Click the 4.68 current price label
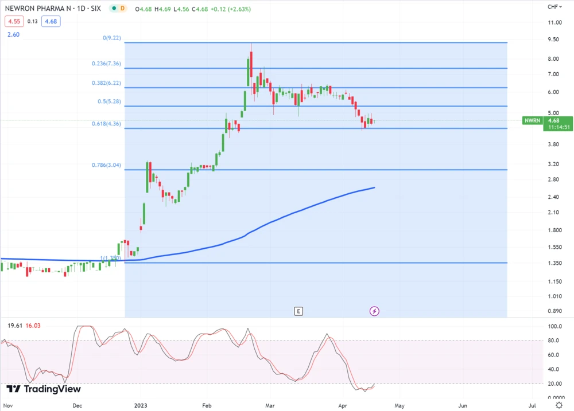Viewport: 574px width, 411px height. pos(553,120)
